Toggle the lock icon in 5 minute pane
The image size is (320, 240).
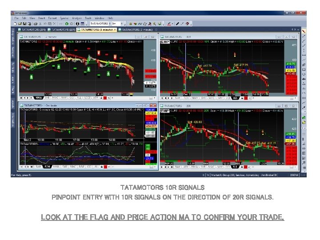pos(102,167)
